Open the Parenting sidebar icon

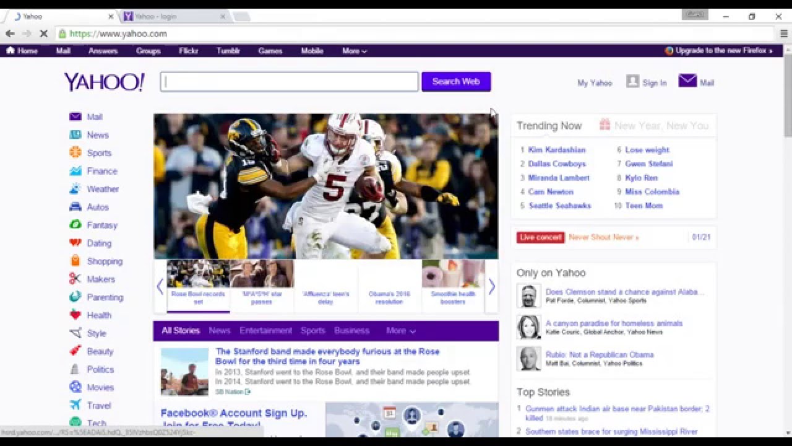pos(75,297)
